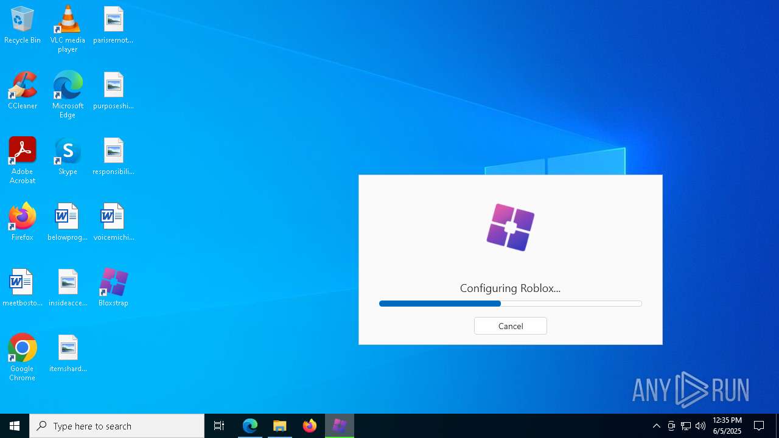This screenshot has width=779, height=438.
Task: Open File Explorer from the taskbar
Action: point(280,426)
